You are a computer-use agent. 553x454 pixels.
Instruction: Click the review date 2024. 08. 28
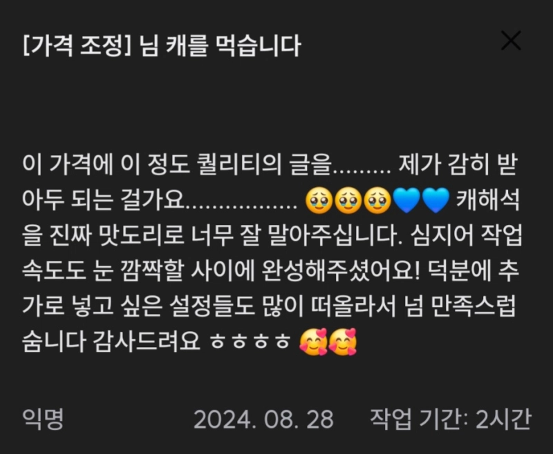coord(263,420)
